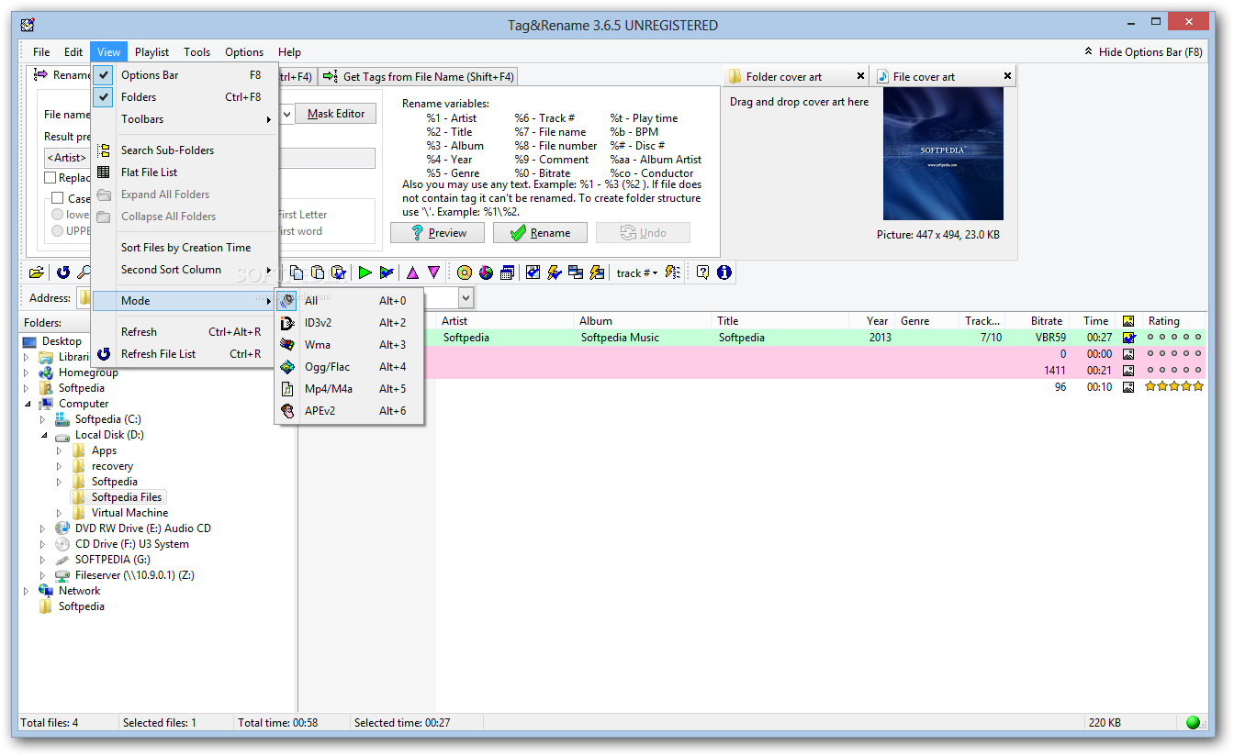Select All mode from the submenu
The image size is (1234, 756).
click(x=349, y=301)
